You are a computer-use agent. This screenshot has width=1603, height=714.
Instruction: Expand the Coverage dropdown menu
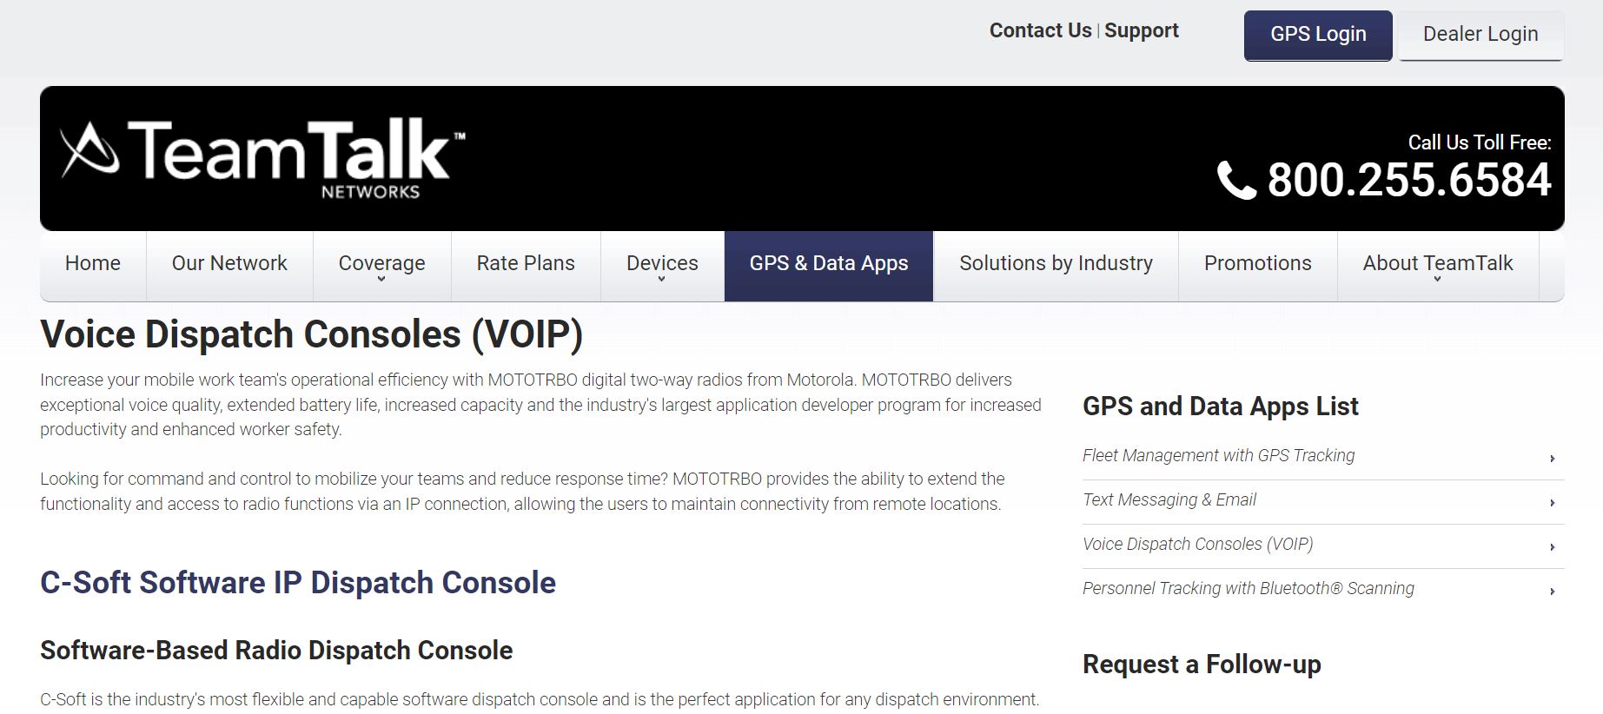tap(381, 264)
